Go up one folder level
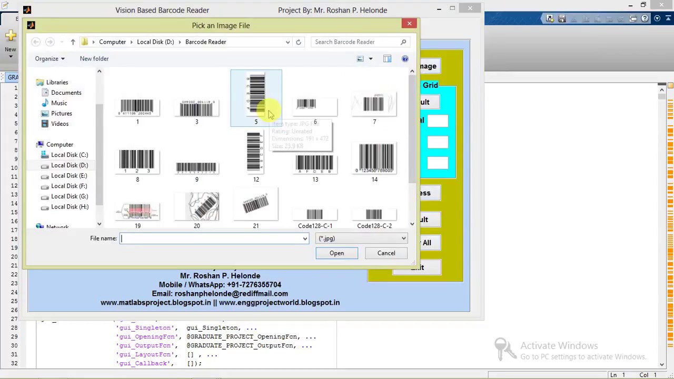674x379 pixels. [x=73, y=42]
